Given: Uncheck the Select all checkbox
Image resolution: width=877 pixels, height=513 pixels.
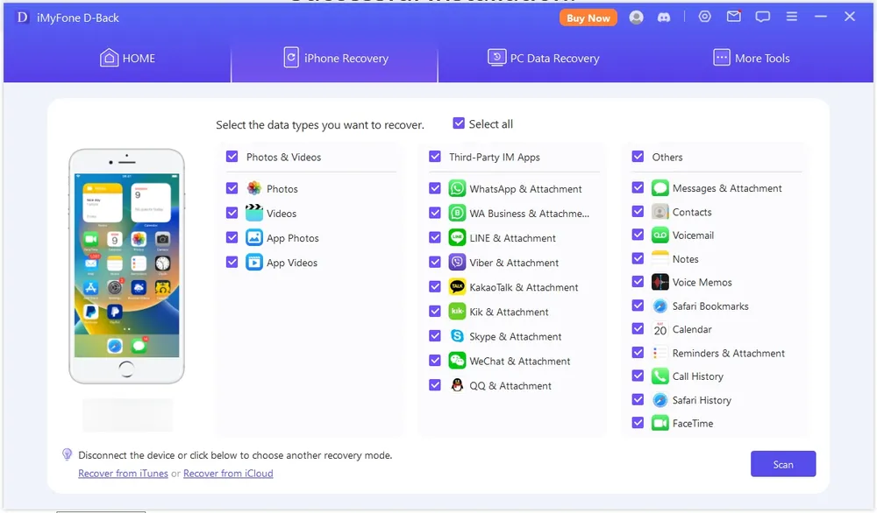Looking at the screenshot, I should point(459,123).
